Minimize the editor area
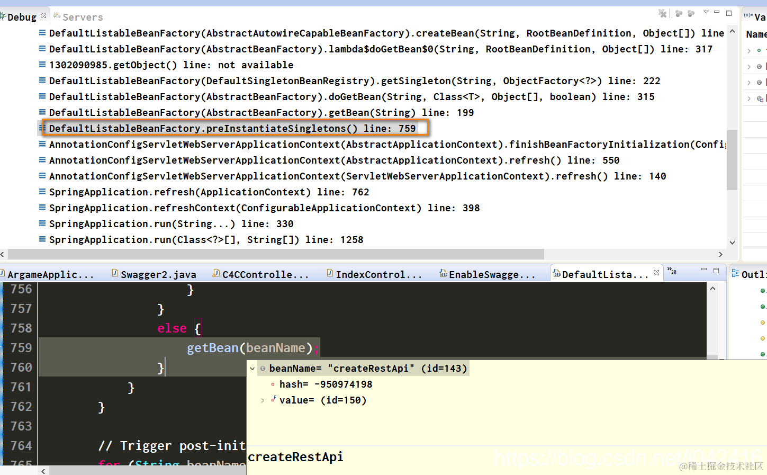The height and width of the screenshot is (475, 767). pyautogui.click(x=704, y=270)
